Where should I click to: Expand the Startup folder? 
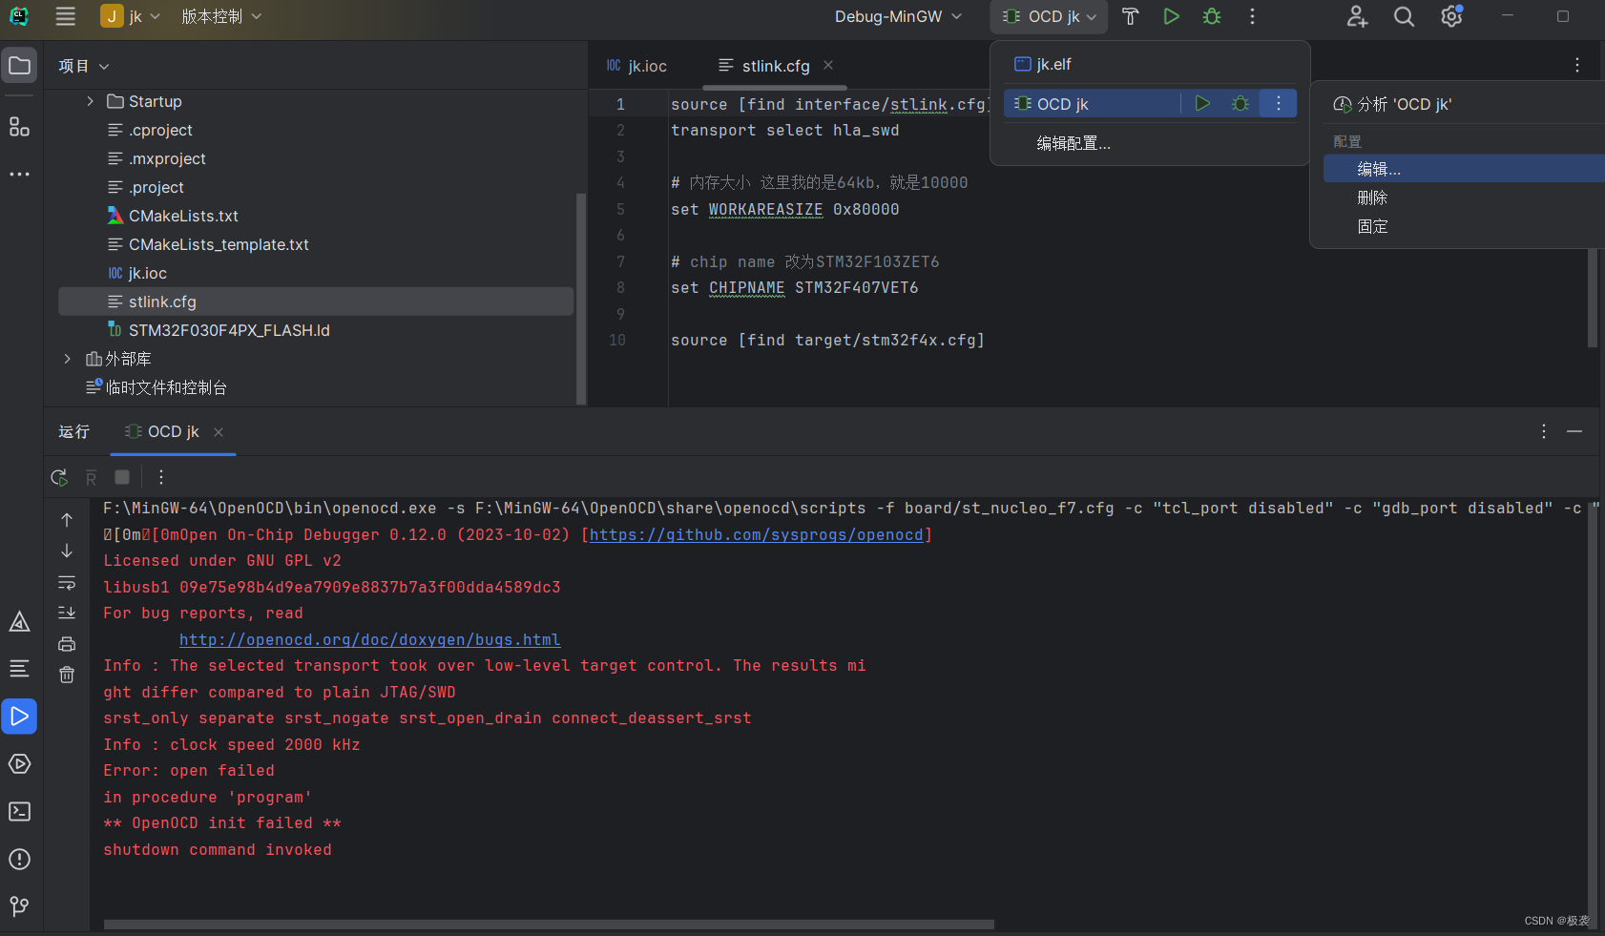point(91,101)
